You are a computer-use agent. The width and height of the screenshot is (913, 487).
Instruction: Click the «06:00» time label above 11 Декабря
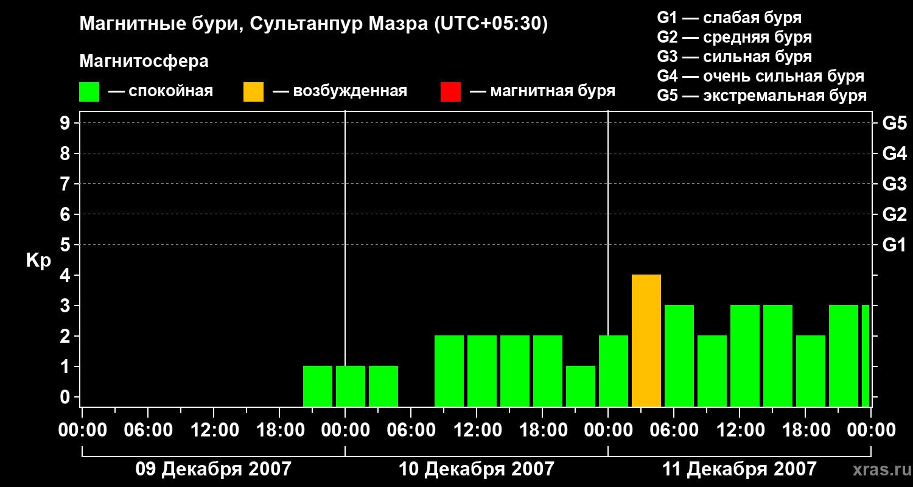point(674,430)
